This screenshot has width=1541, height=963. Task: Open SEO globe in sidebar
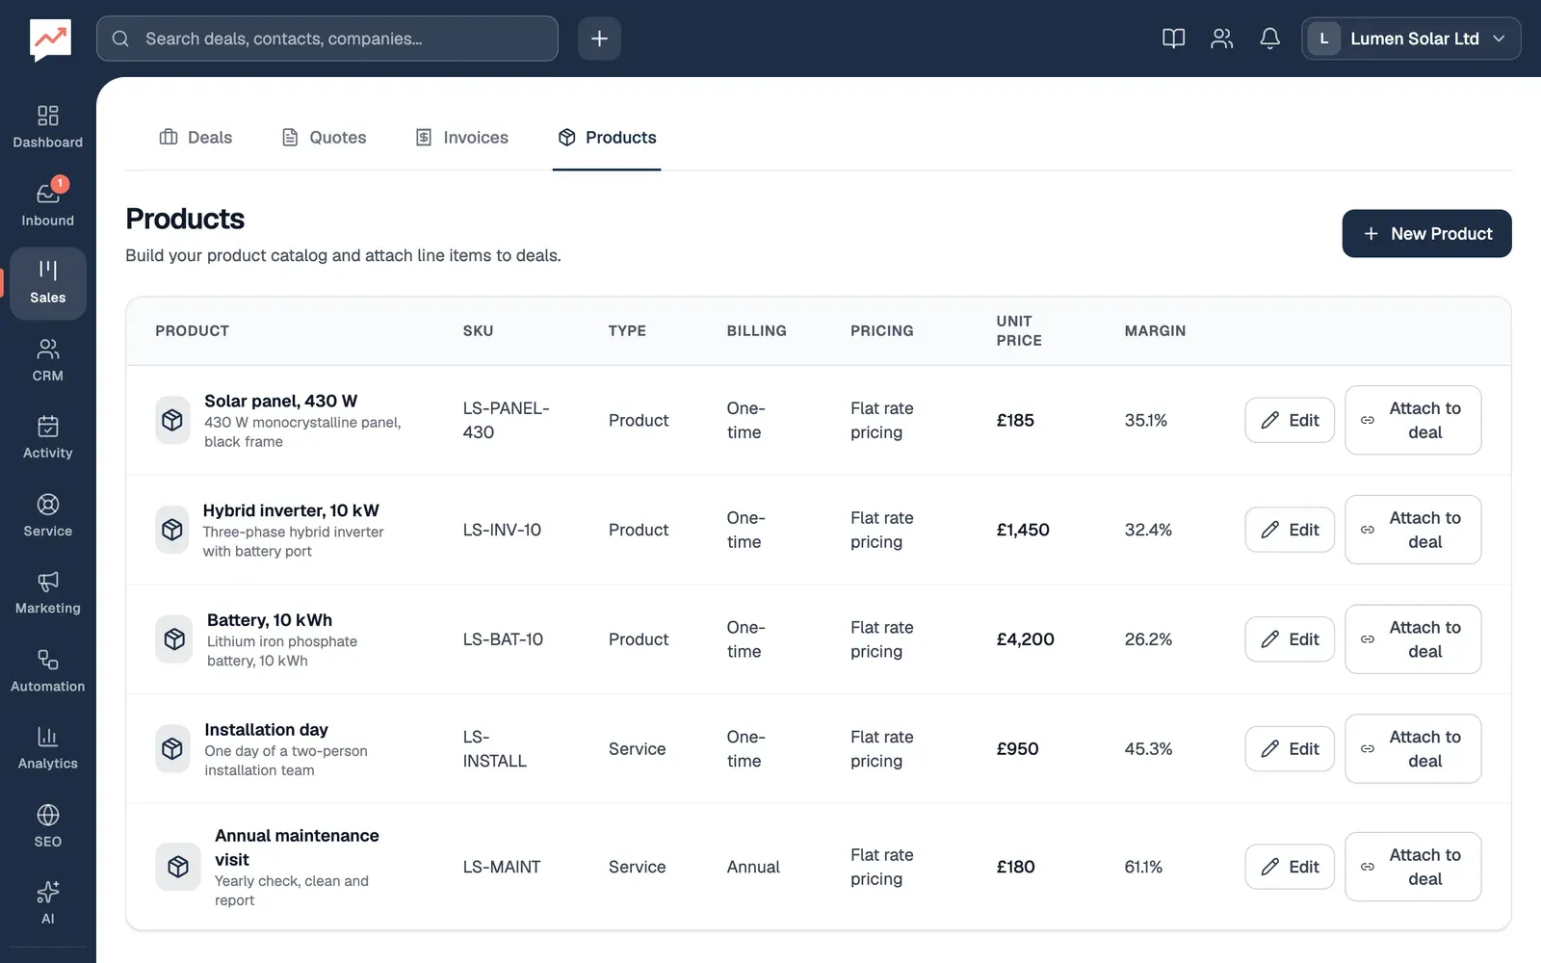click(x=47, y=826)
